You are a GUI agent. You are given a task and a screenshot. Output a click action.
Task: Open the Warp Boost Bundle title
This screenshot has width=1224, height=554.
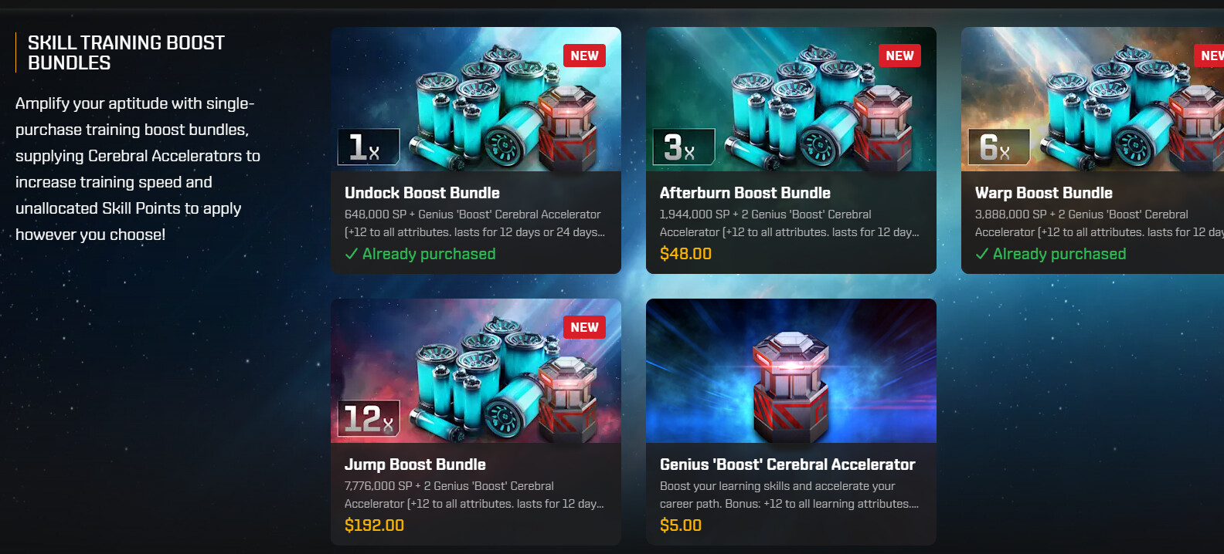pyautogui.click(x=1044, y=193)
